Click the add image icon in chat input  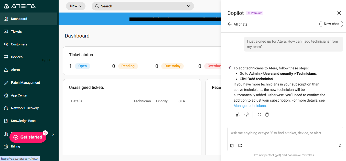tap(240, 146)
